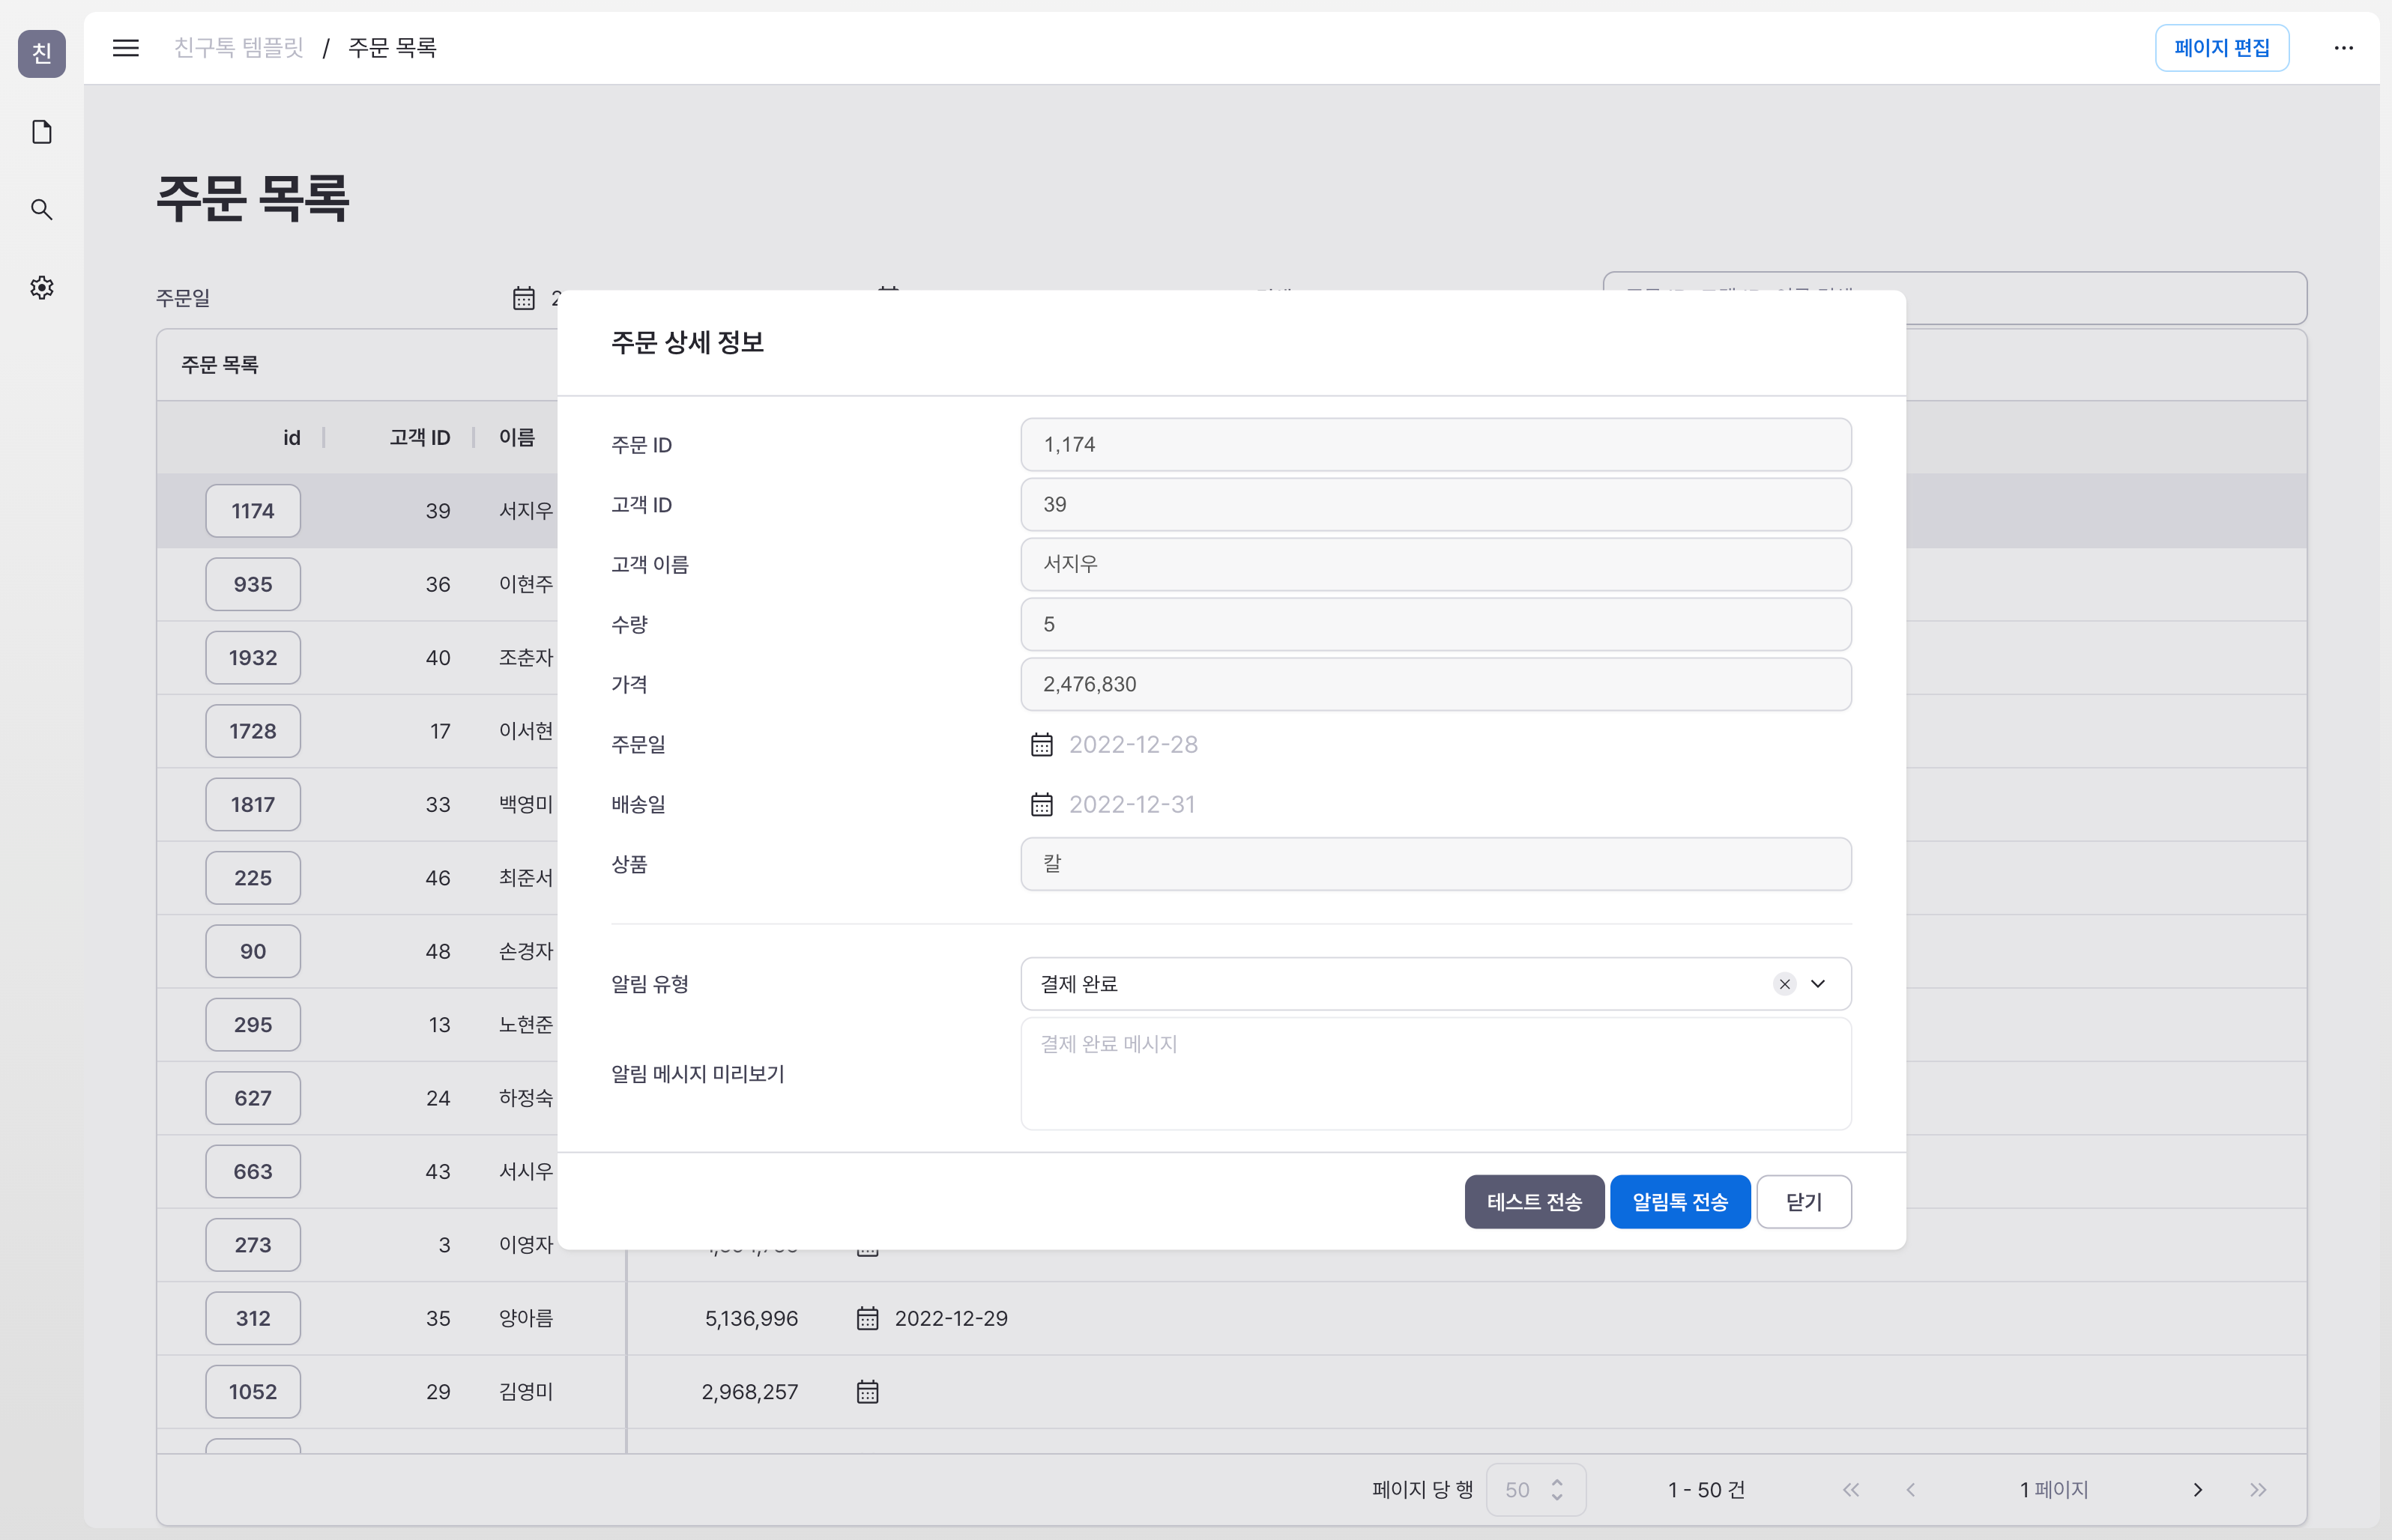Click calendar icon in 양아름 row
This screenshot has width=2392, height=1540.
[x=867, y=1319]
